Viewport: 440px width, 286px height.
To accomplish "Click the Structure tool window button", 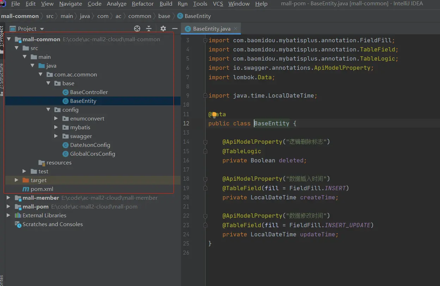I will (2, 76).
